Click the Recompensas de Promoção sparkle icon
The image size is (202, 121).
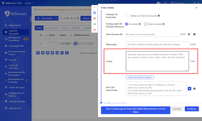[x=26, y=80]
